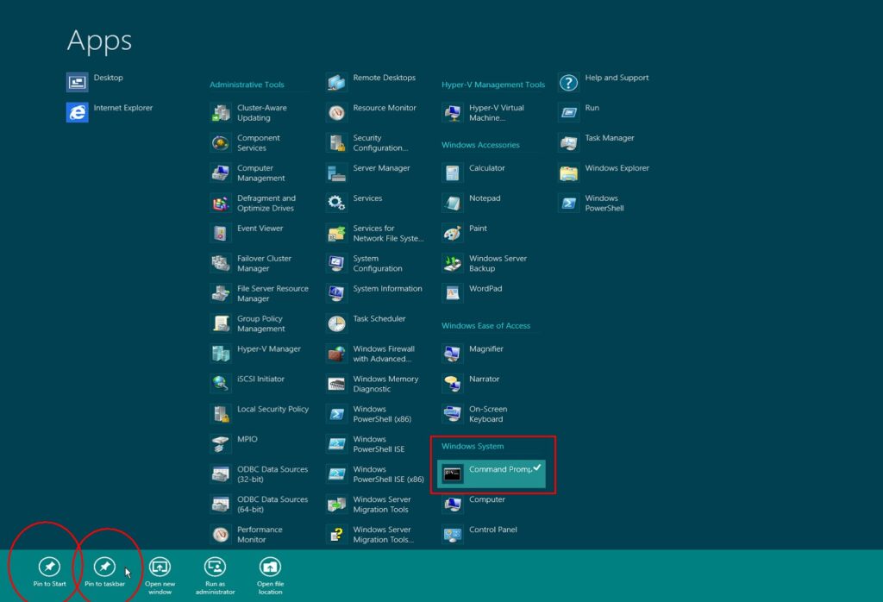
Task: Open Task Scheduler clock icon
Action: (x=337, y=323)
